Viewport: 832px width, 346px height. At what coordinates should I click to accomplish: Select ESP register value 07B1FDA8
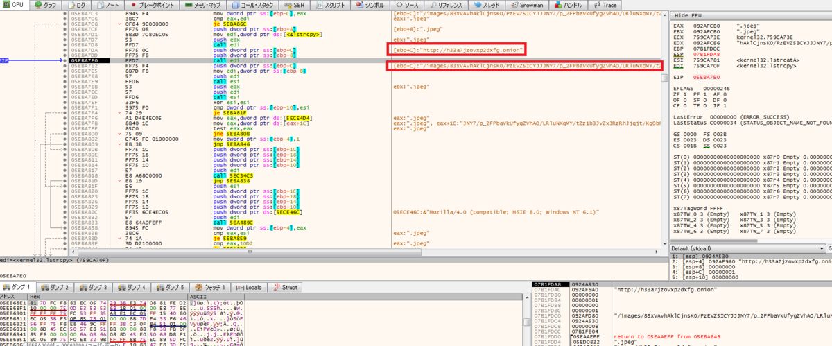pos(706,55)
